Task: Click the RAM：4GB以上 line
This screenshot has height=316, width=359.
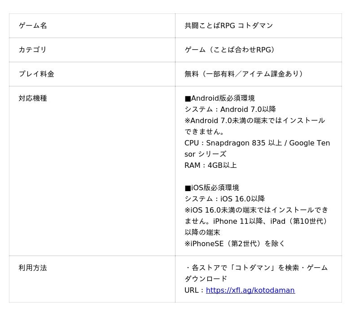Action: point(210,165)
